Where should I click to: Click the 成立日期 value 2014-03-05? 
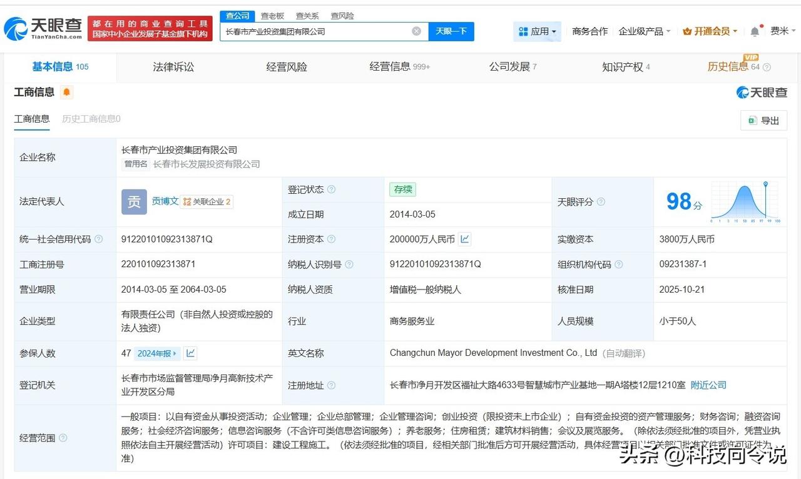412,214
